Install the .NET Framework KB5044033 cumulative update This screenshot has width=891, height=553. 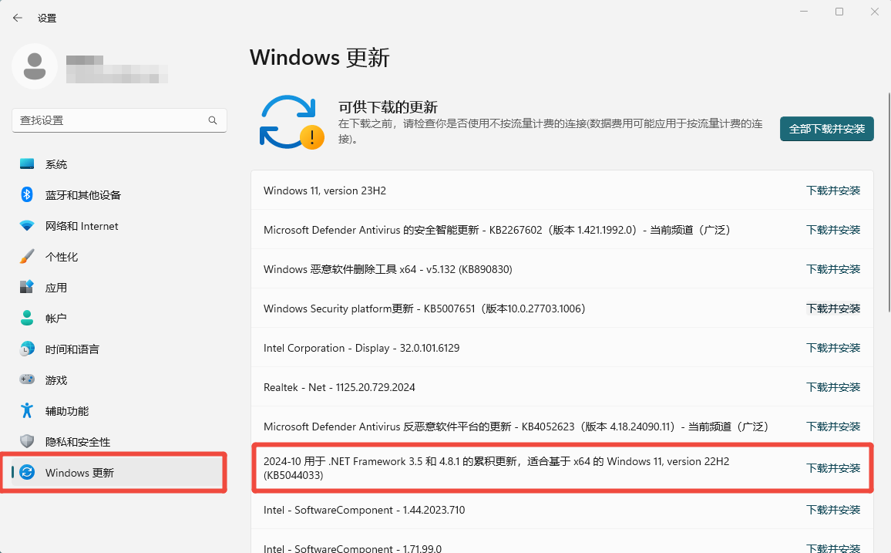(x=833, y=467)
